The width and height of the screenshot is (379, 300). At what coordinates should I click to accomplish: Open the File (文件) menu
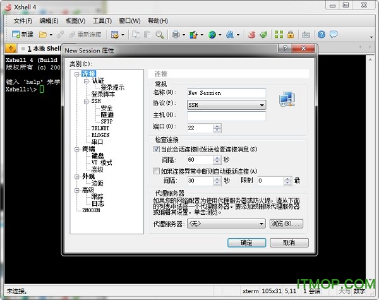[x=23, y=21]
